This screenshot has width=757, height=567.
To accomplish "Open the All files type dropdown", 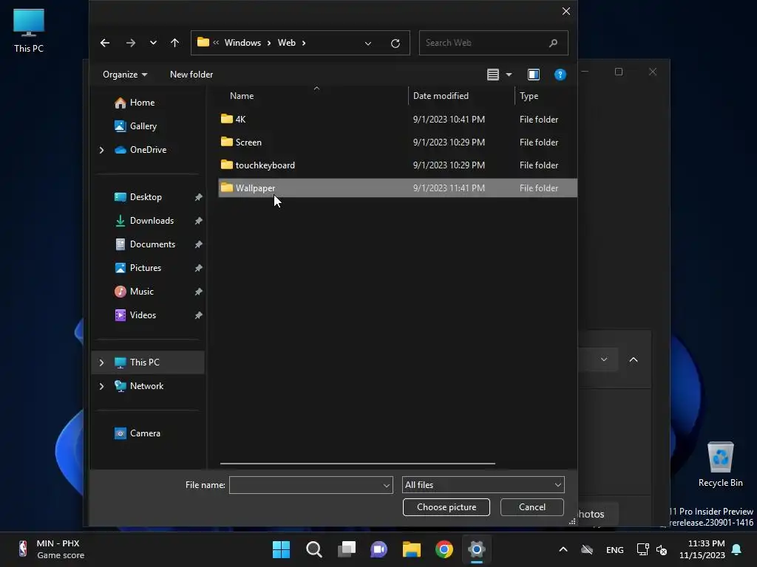I will [483, 485].
